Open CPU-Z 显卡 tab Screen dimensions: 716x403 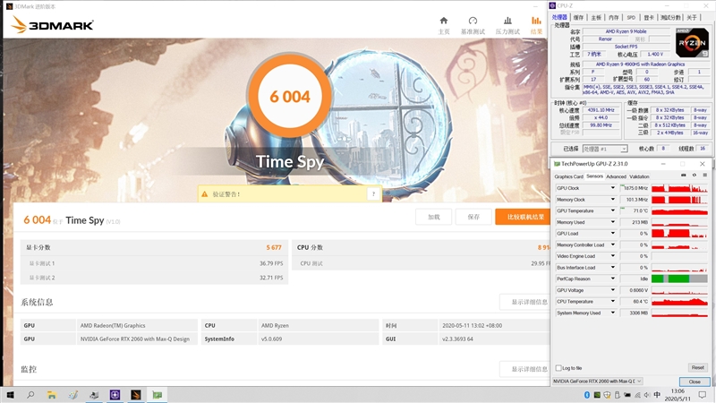tap(649, 17)
